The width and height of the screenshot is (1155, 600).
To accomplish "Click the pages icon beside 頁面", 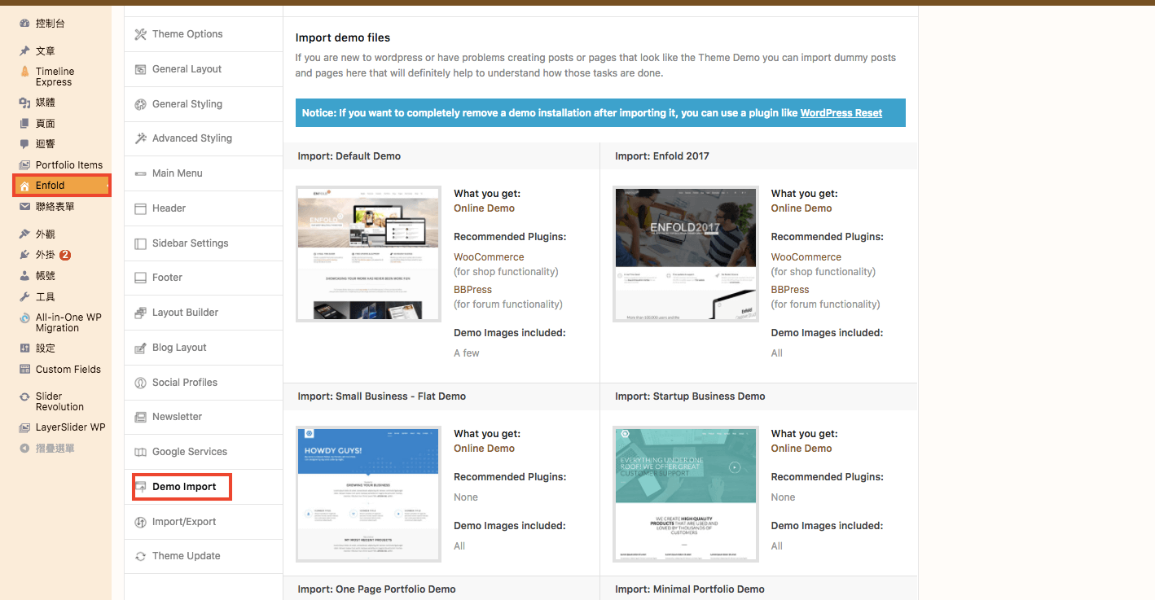I will coord(24,124).
